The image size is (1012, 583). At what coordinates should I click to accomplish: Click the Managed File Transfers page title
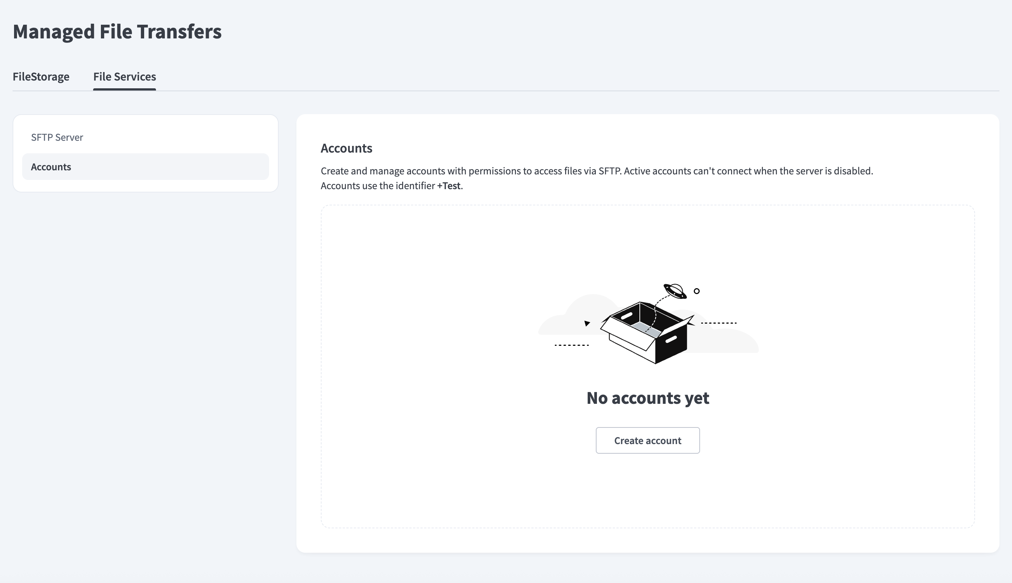click(x=117, y=32)
